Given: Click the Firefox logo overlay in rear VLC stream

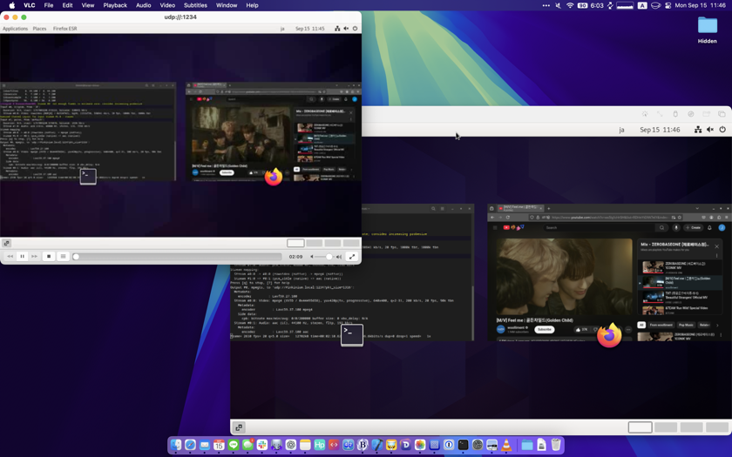Looking at the screenshot, I should [609, 335].
